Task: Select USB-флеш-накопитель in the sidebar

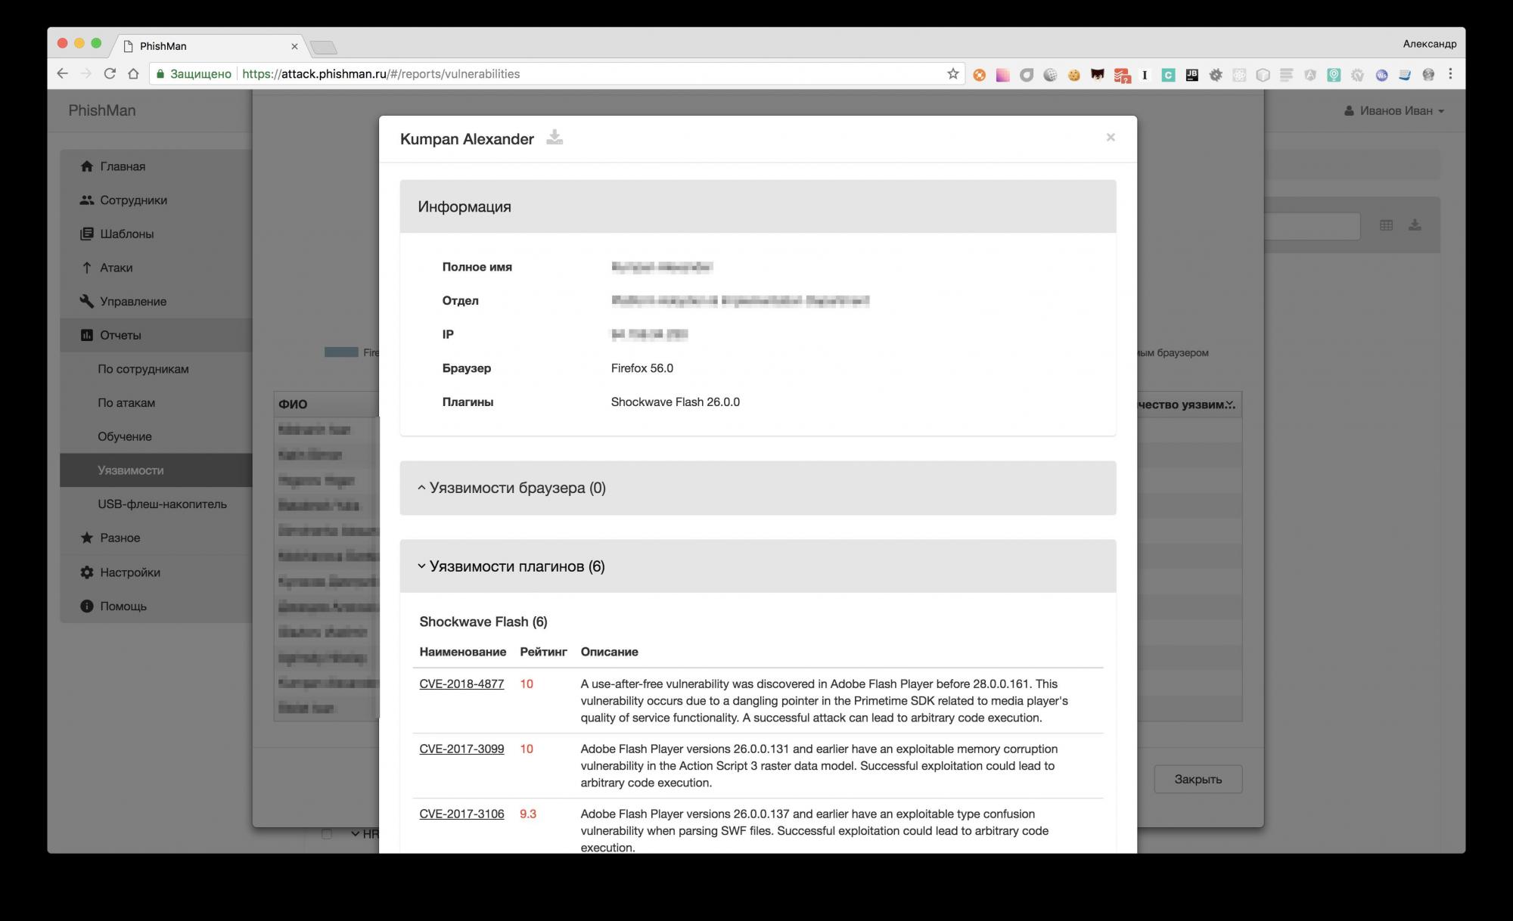Action: pos(162,504)
